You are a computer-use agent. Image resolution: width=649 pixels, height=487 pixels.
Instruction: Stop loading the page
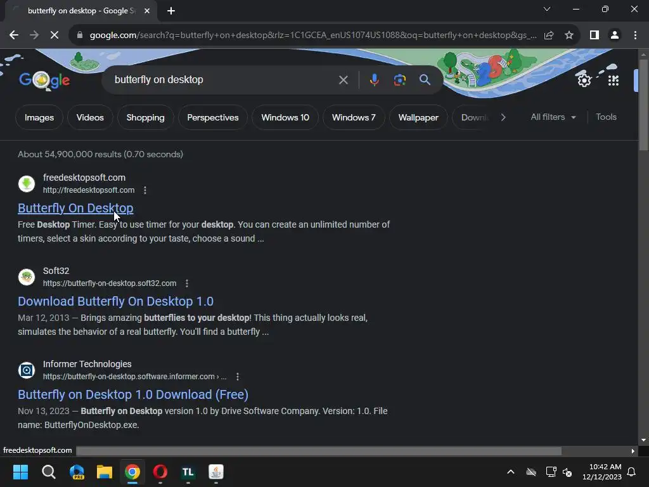pyautogui.click(x=55, y=36)
